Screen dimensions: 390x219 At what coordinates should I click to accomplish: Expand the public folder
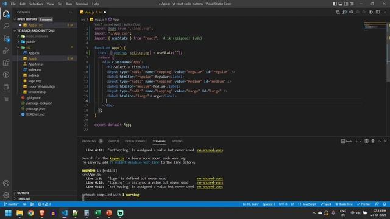click(x=18, y=42)
